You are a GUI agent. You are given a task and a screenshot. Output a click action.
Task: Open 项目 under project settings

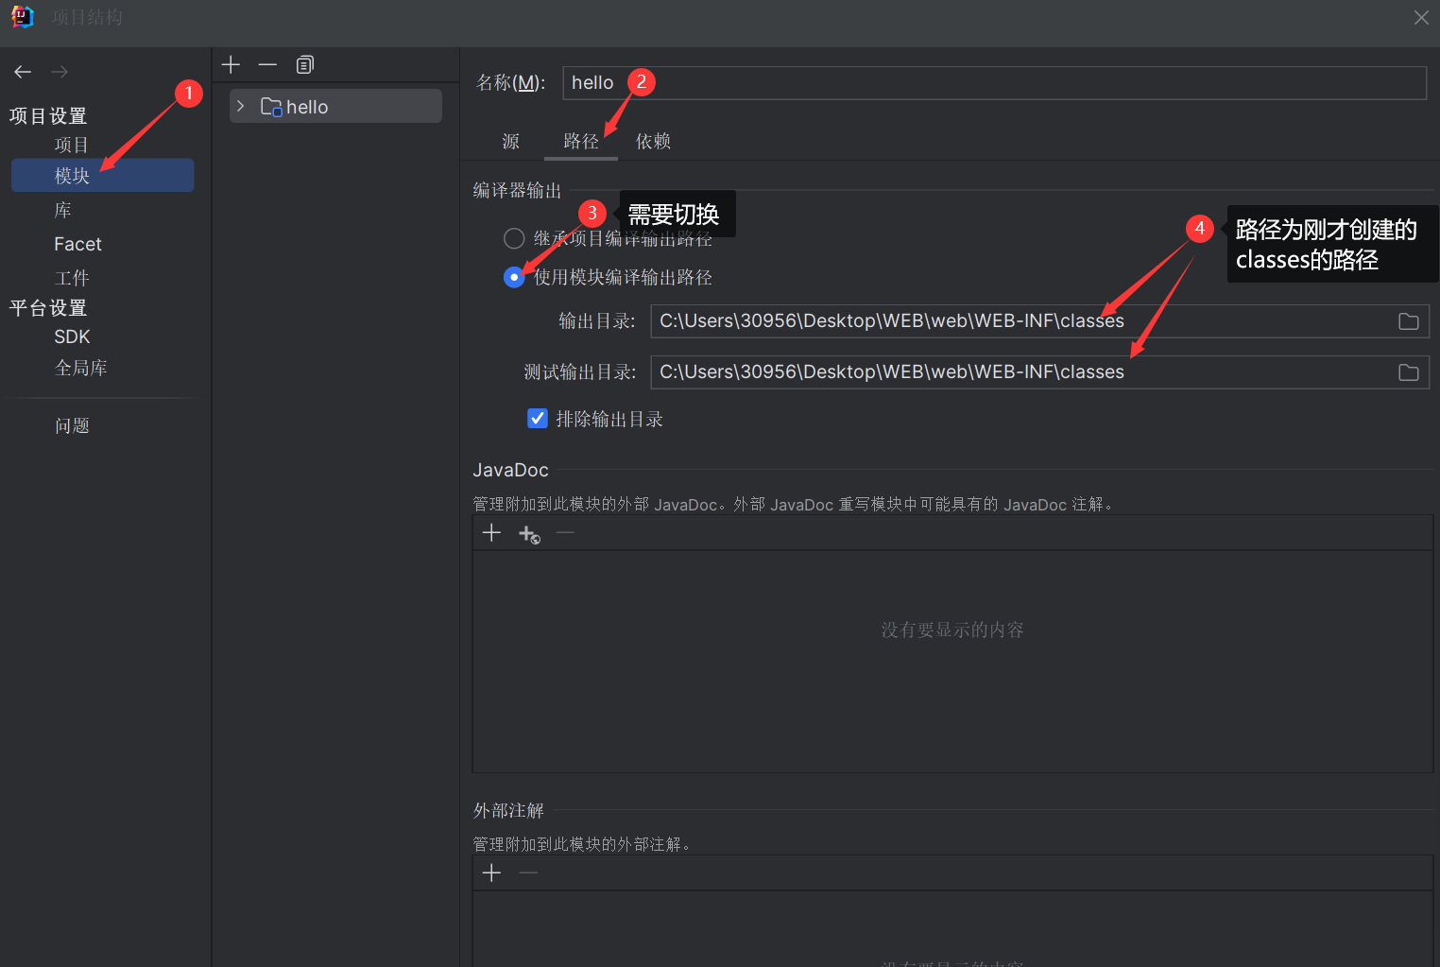coord(72,145)
